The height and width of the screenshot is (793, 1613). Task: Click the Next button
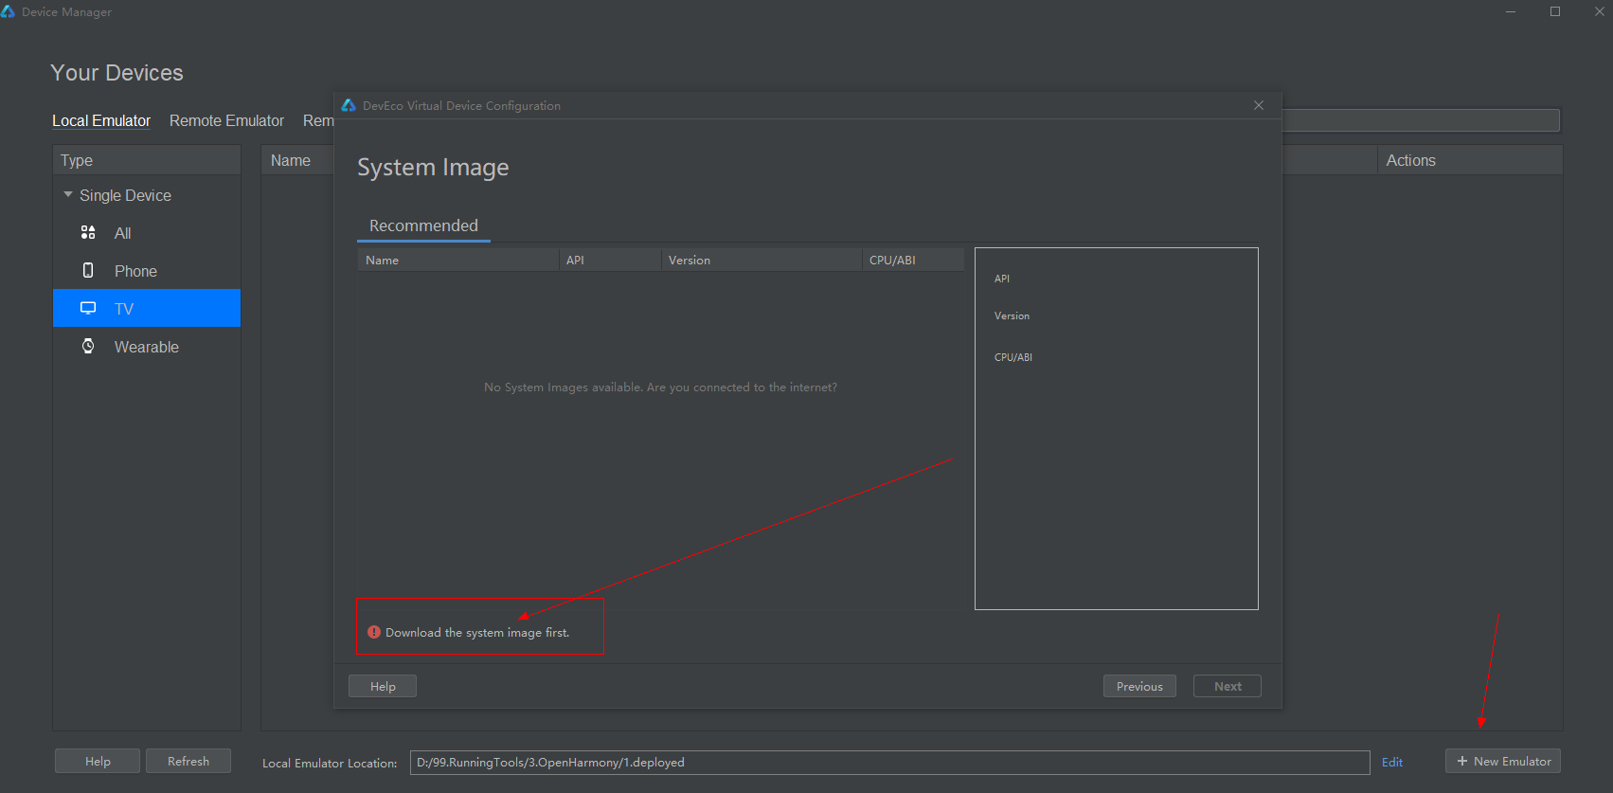[1228, 686]
